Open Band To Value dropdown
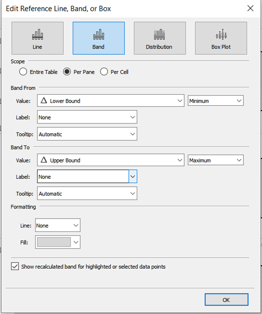Viewport: 262px width, 314px height. coord(110,160)
